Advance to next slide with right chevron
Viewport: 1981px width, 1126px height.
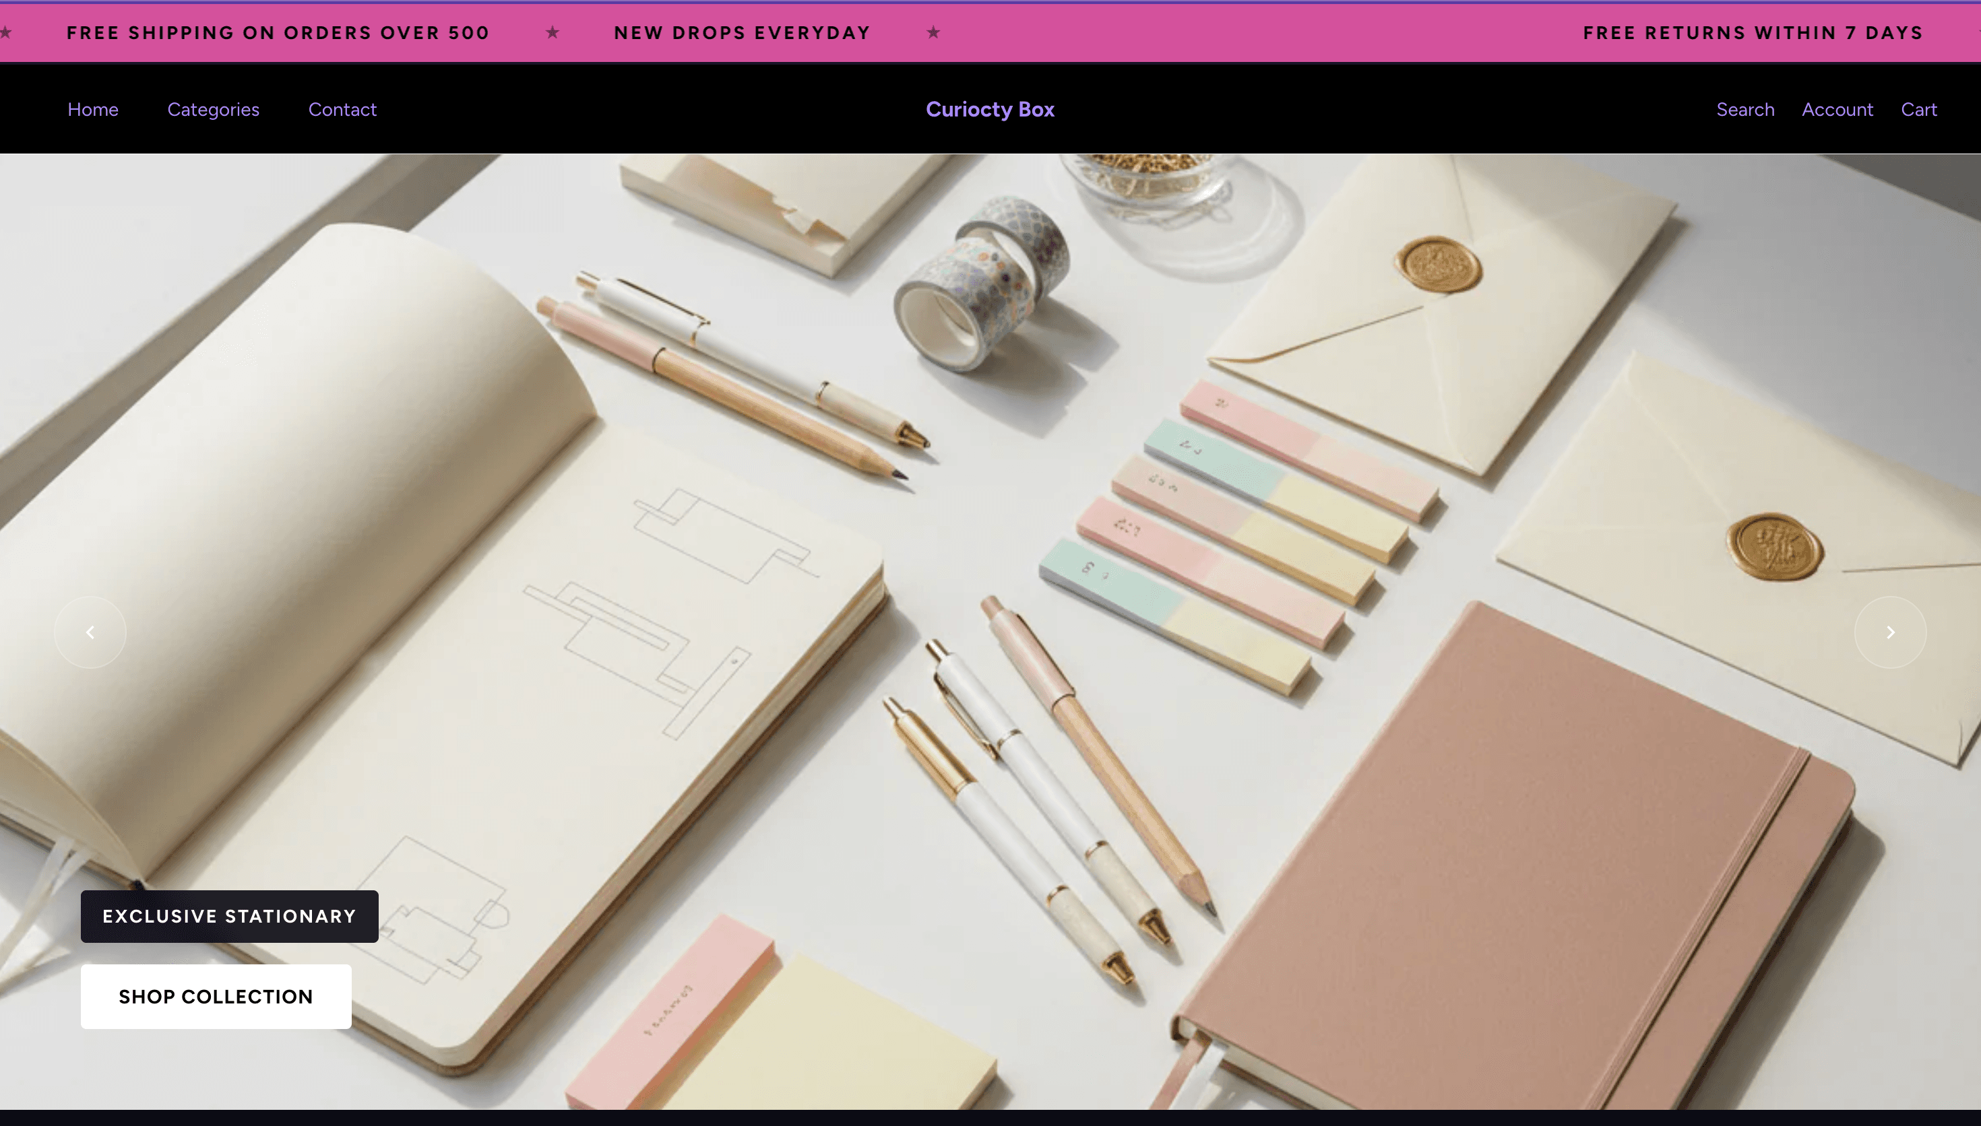pos(1890,632)
